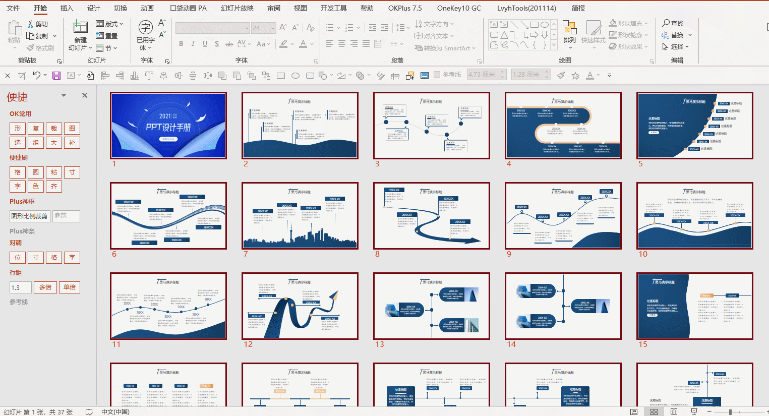
Task: Insert ellipse shape from quick toolbar
Action: [x=295, y=76]
